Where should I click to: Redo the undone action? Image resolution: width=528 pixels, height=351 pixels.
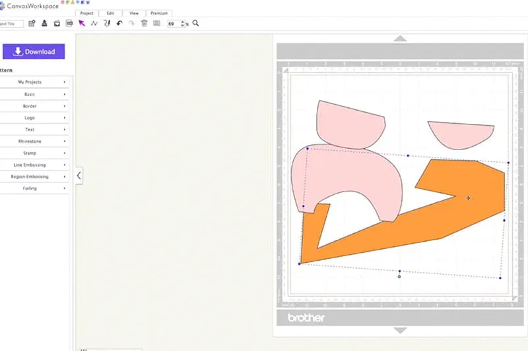pos(131,23)
